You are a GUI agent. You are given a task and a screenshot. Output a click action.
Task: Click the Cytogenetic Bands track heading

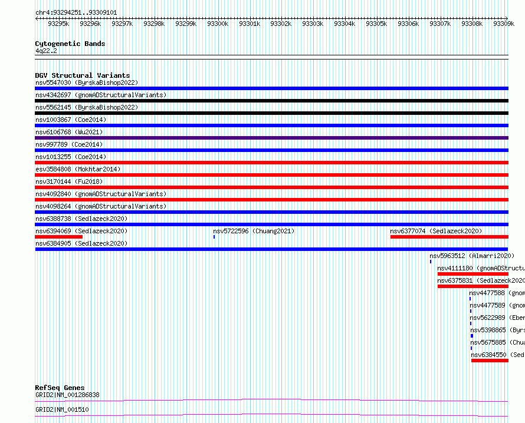tap(70, 44)
